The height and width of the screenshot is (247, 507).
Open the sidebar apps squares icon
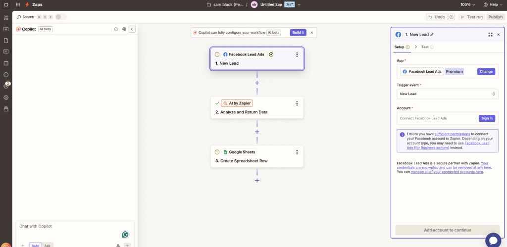[x=6, y=17]
